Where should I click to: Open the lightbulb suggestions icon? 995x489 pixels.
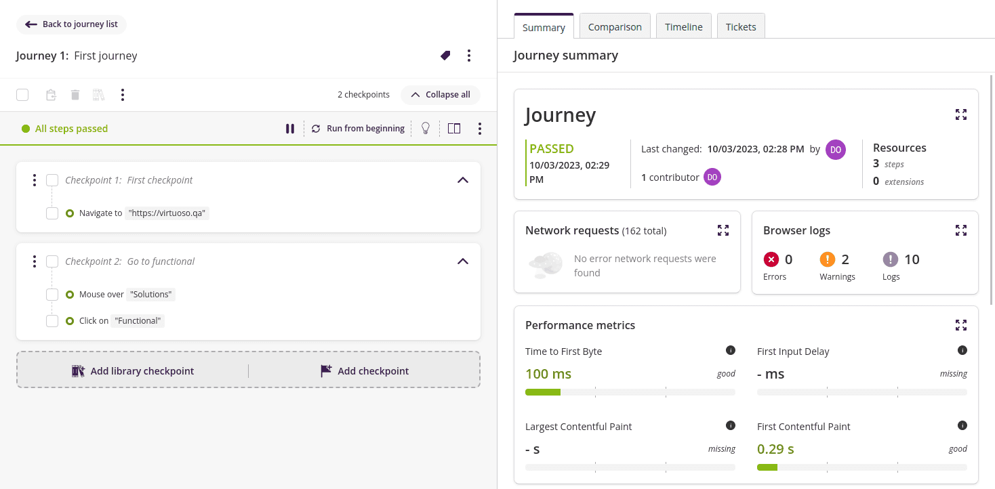point(426,128)
